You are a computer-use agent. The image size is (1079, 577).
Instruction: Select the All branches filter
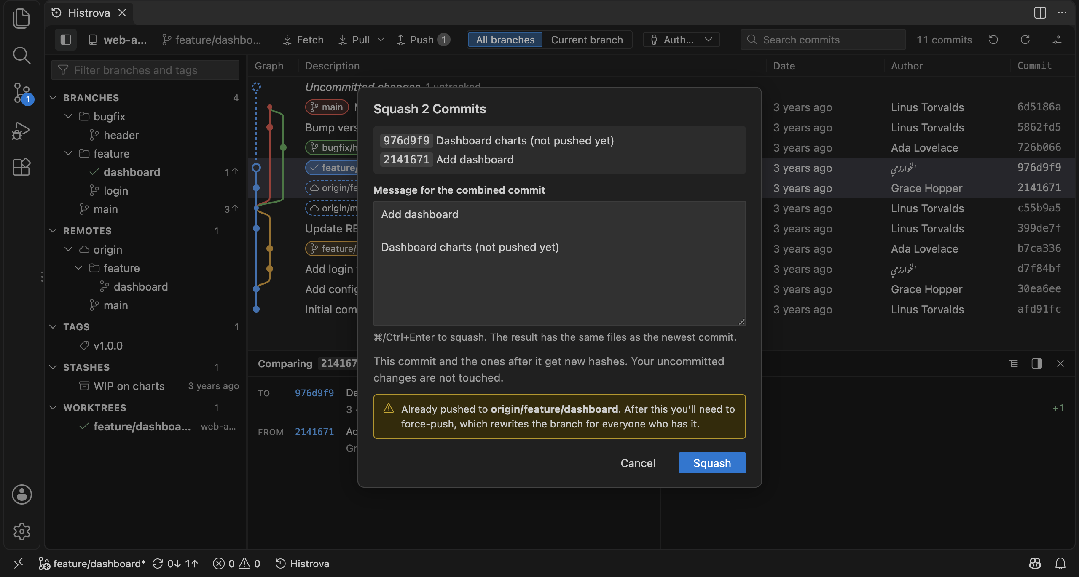tap(505, 40)
